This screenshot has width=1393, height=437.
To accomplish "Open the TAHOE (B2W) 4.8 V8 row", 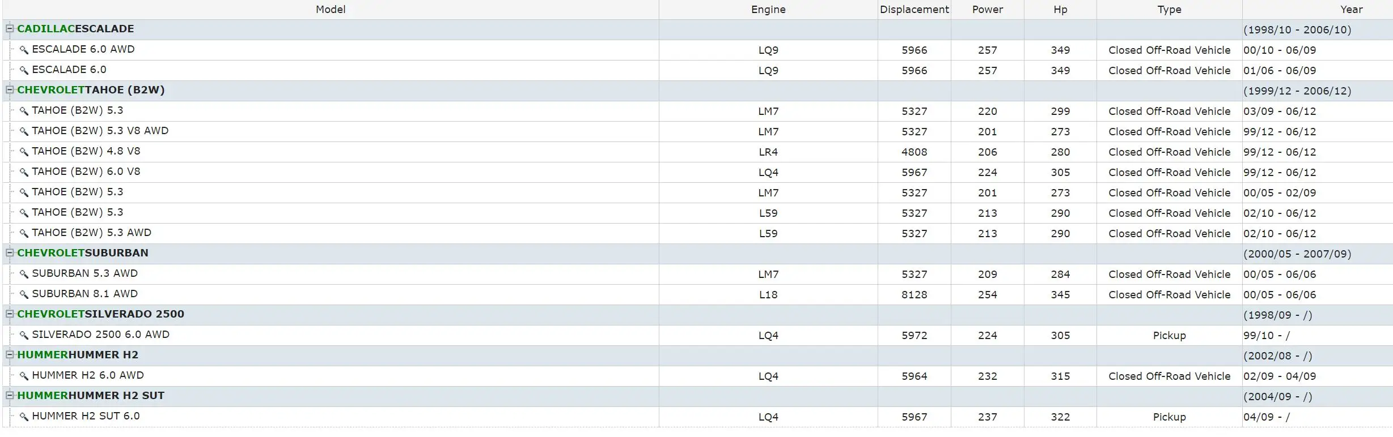I will click(86, 151).
